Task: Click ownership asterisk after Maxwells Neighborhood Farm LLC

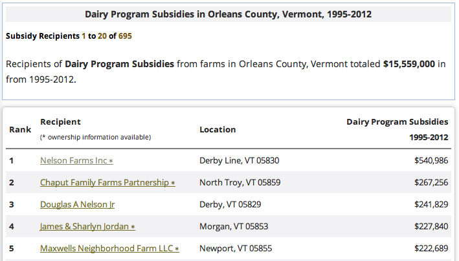Action: (177, 249)
